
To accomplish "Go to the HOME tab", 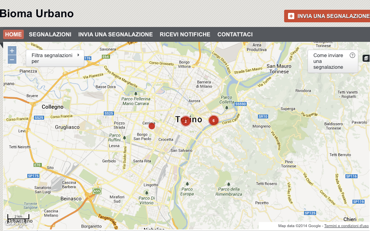I will pyautogui.click(x=13, y=34).
